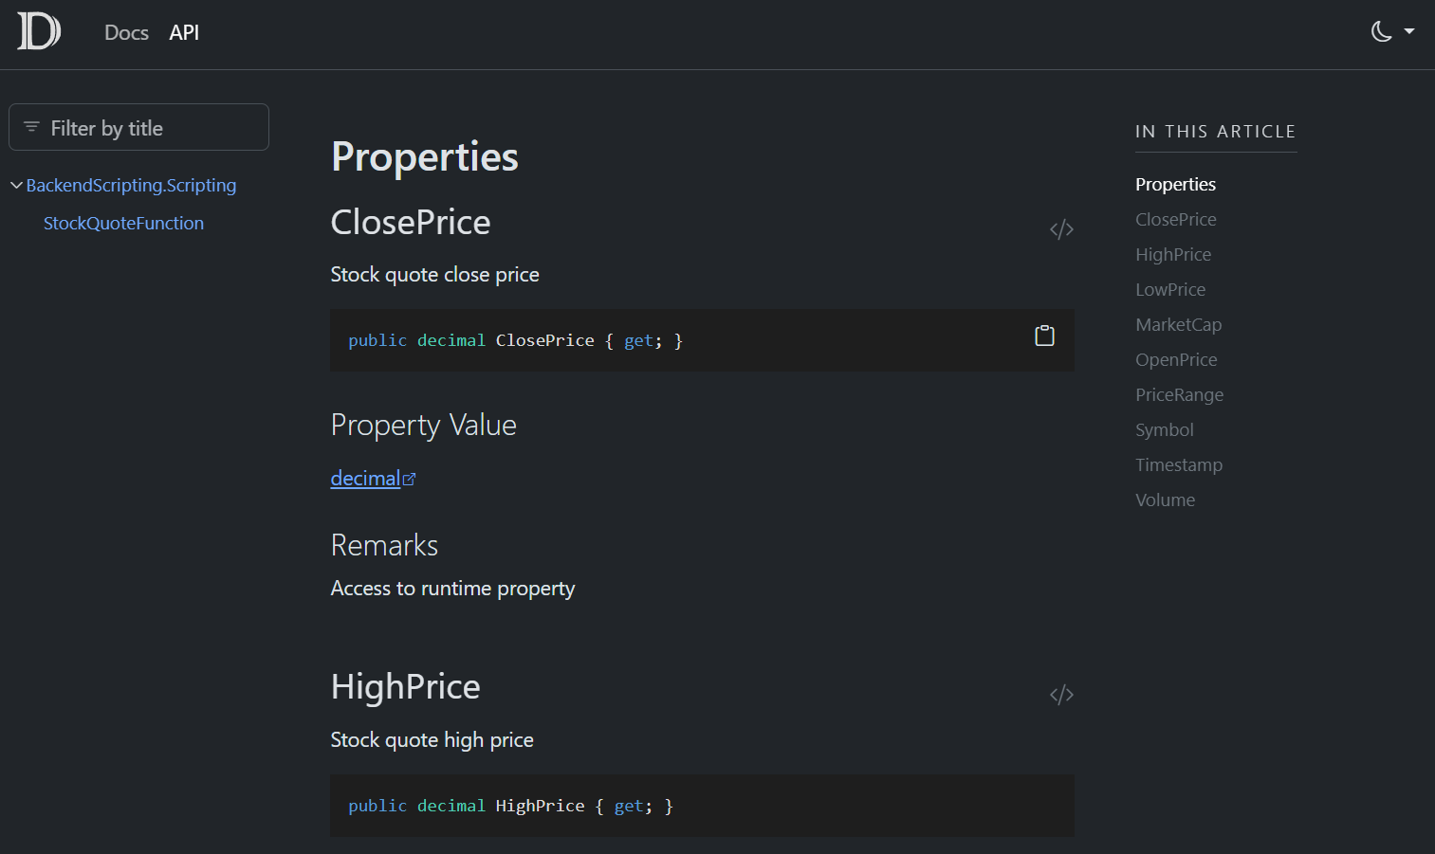
Task: Click the site logo icon
Action: pyautogui.click(x=38, y=31)
